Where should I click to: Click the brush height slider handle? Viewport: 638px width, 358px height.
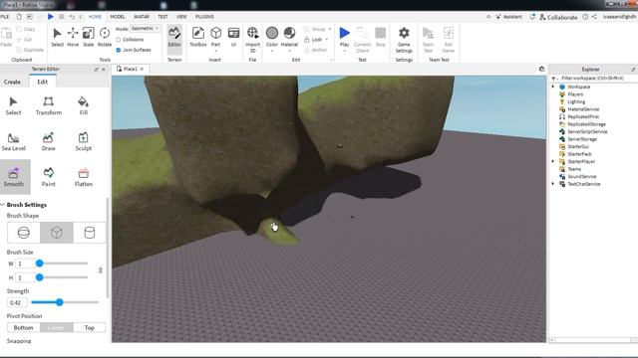40,277
